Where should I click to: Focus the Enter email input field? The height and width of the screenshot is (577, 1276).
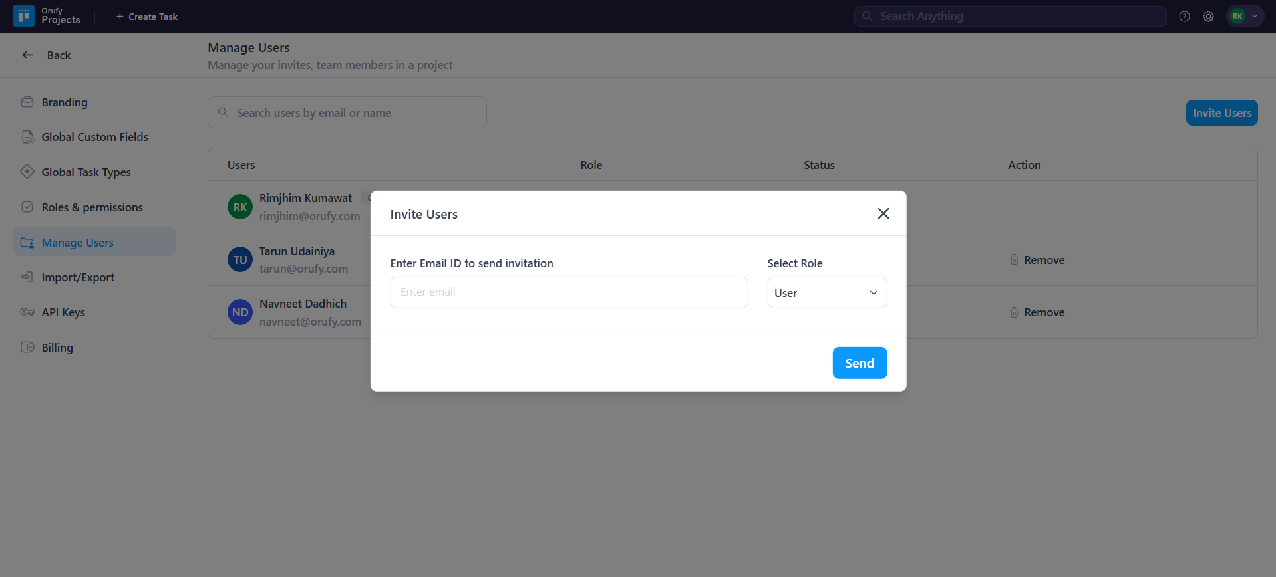pos(569,292)
